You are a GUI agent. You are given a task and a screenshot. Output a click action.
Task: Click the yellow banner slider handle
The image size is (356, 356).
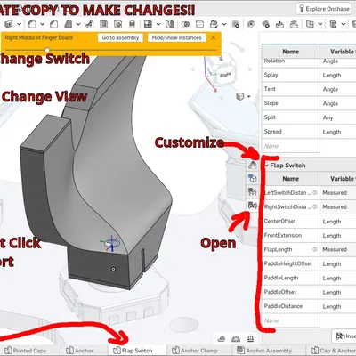[47, 50]
